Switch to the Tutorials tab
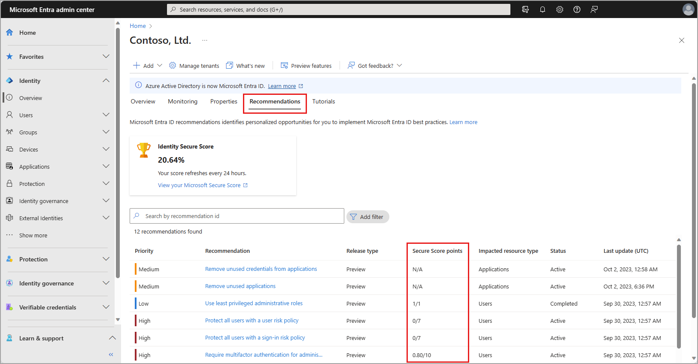Image resolution: width=698 pixels, height=364 pixels. (324, 102)
